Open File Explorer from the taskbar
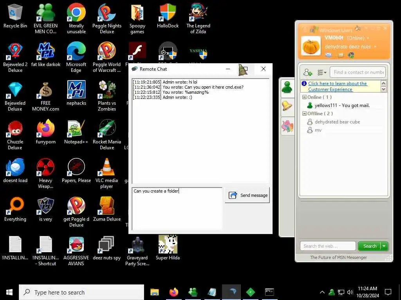Viewport: 401px width, 300px height. (x=154, y=292)
